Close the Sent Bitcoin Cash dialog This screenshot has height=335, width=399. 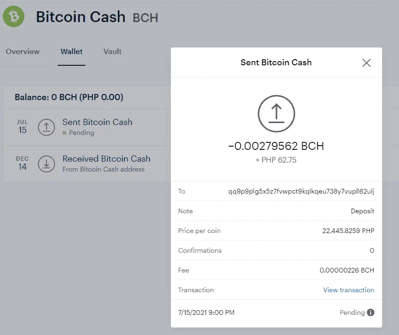367,62
